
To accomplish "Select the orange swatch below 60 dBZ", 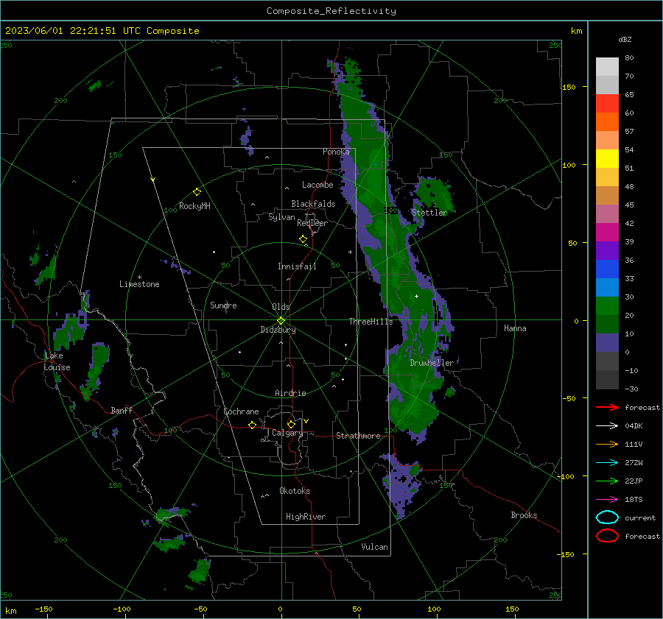I will pyautogui.click(x=607, y=122).
